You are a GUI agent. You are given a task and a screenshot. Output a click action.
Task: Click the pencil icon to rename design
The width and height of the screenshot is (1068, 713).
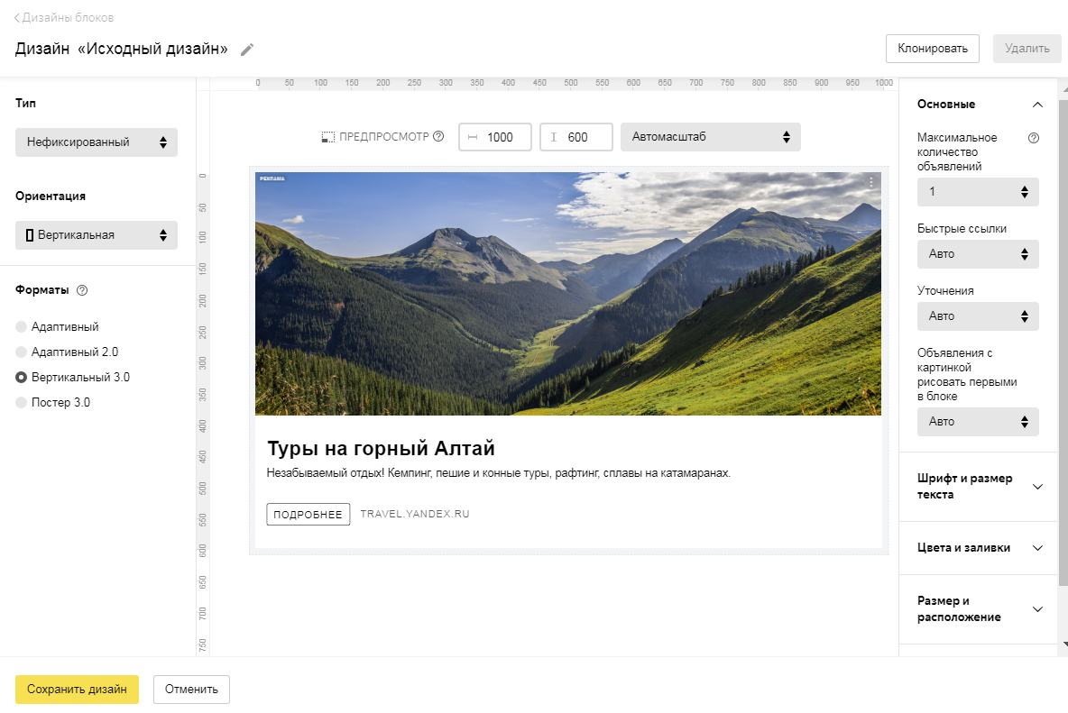tap(247, 50)
